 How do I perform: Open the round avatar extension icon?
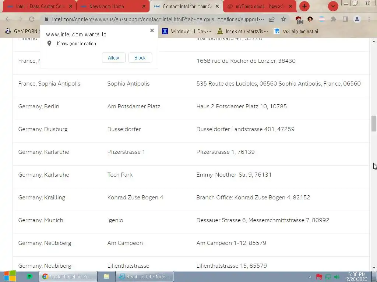(x=310, y=19)
